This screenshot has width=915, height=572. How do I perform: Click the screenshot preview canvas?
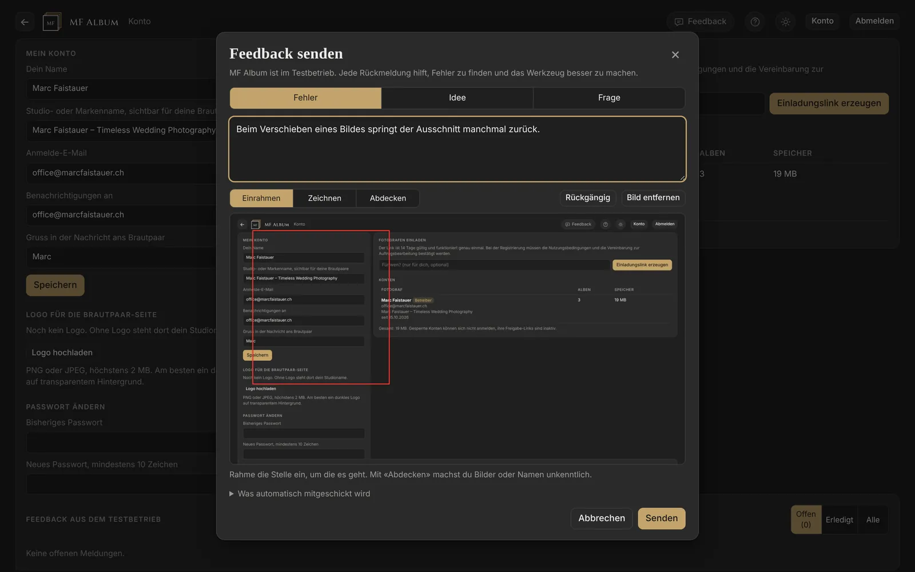pyautogui.click(x=457, y=339)
